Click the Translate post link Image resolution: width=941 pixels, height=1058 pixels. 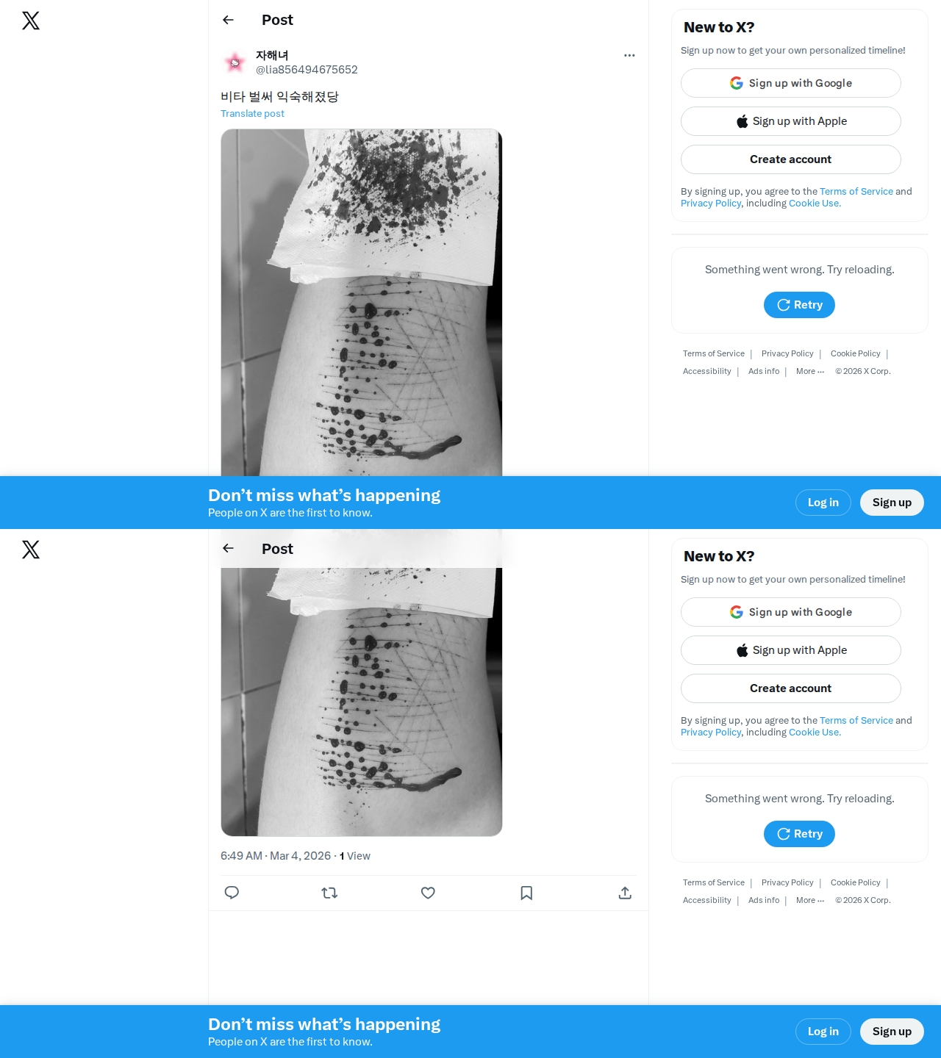point(252,114)
